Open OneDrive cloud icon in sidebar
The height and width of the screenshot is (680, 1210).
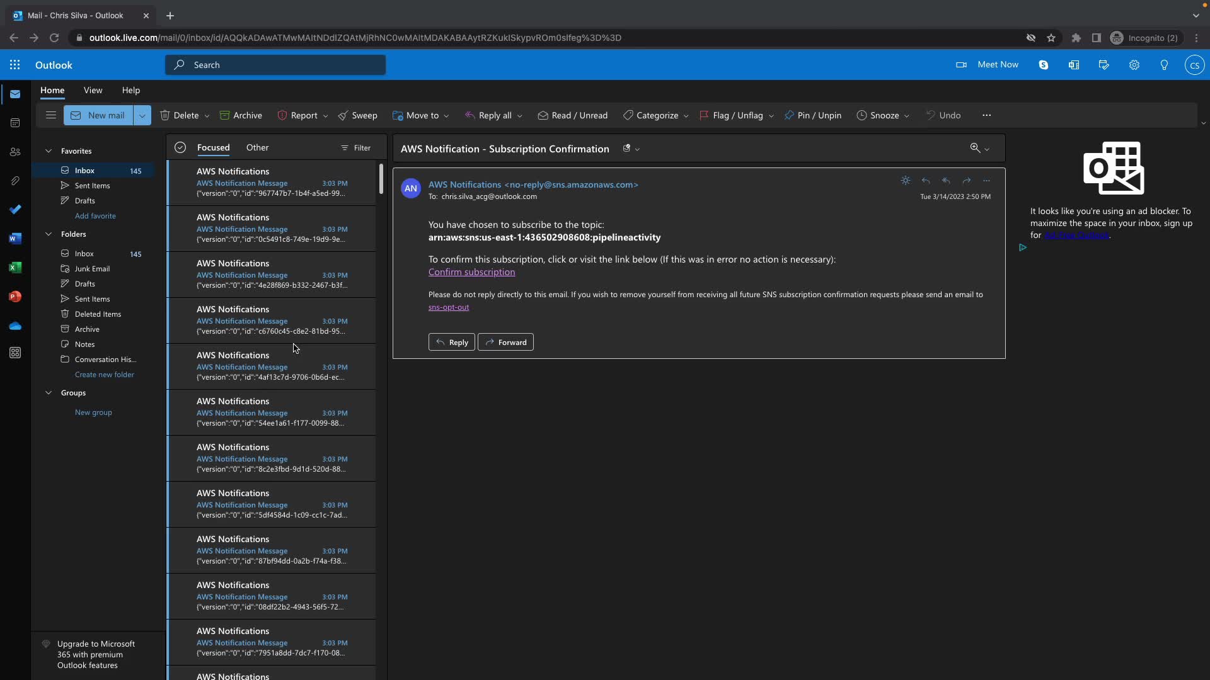[x=15, y=326]
